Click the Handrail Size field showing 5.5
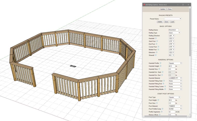The width and height of the screenshot is (197, 121). coord(172,69)
